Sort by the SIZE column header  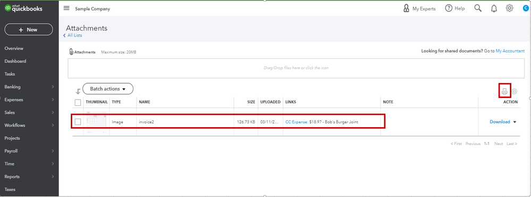point(251,102)
